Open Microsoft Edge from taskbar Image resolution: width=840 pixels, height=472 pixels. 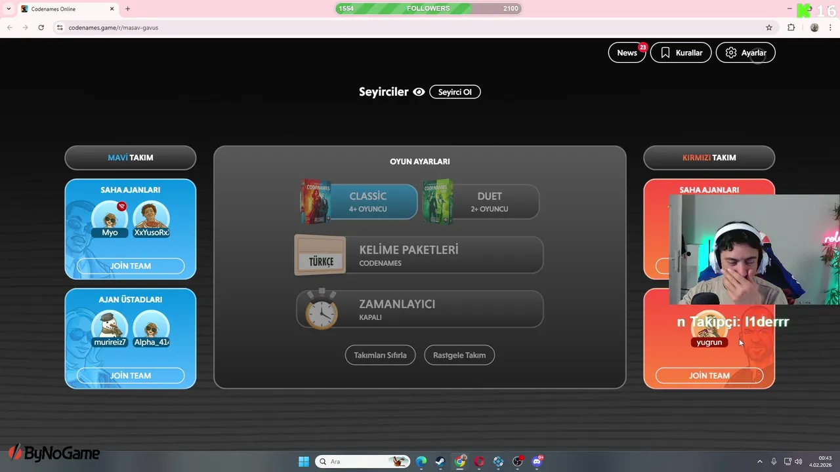click(x=421, y=462)
